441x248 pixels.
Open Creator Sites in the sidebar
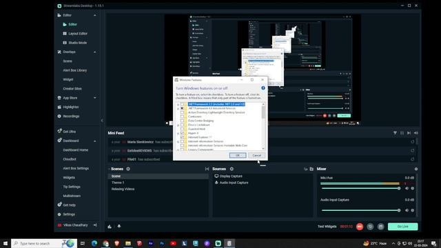[72, 89]
